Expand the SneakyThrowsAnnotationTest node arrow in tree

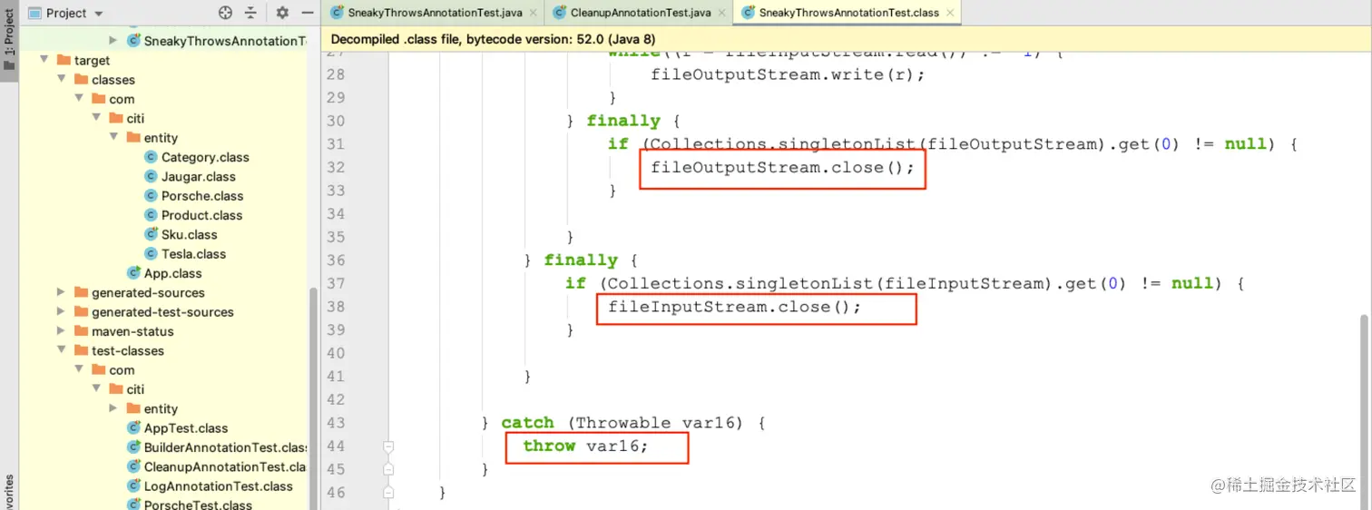tap(113, 41)
